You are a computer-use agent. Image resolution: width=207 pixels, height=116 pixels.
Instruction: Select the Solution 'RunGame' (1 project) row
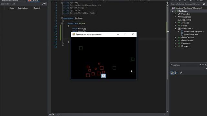[189, 8]
